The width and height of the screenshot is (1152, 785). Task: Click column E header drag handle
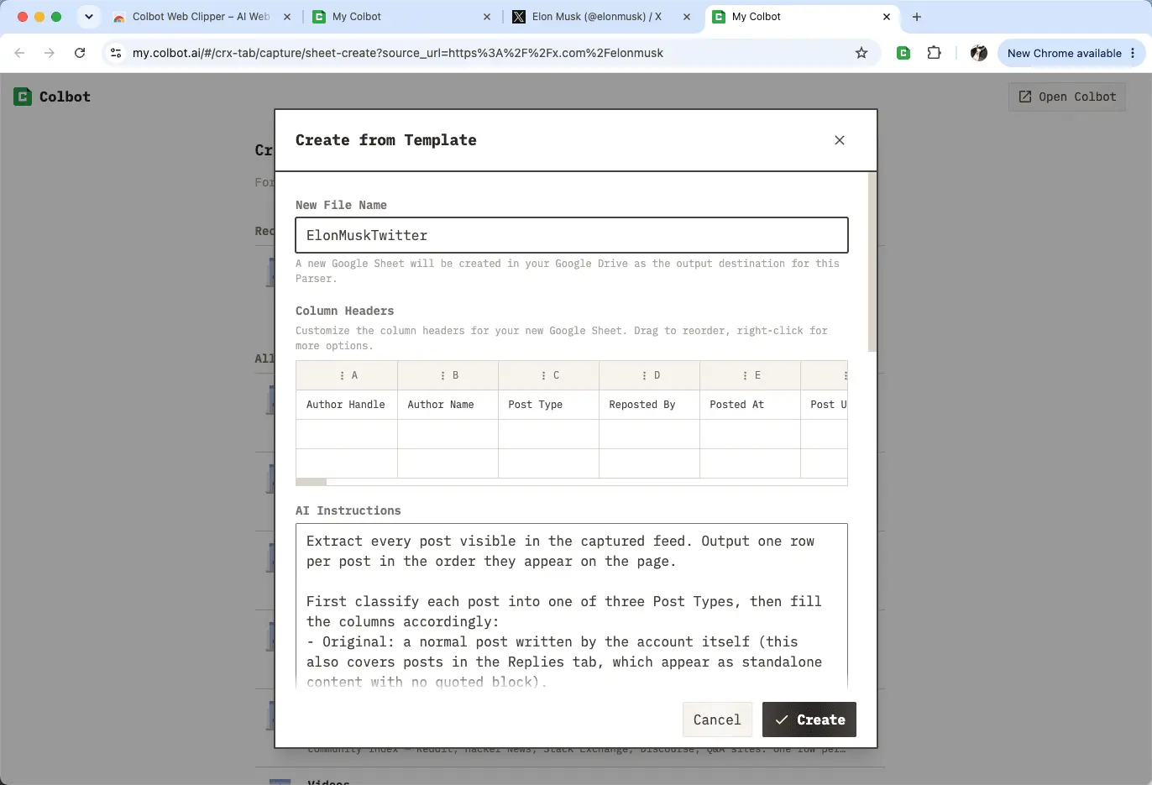(x=745, y=375)
